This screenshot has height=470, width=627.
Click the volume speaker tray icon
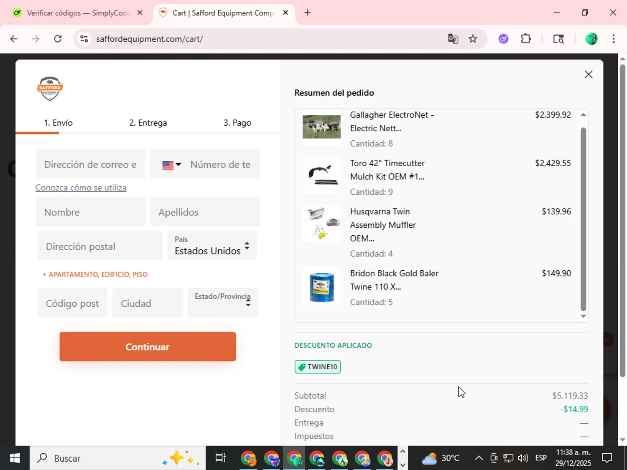522,458
